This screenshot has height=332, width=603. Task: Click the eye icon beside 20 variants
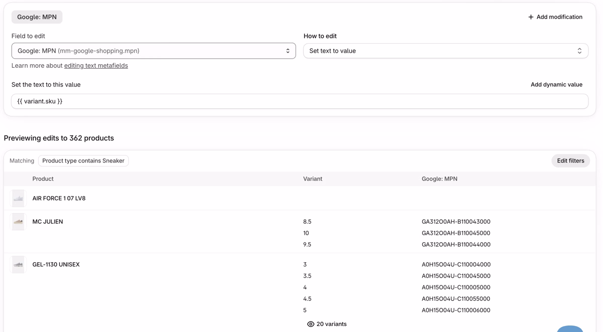[x=311, y=324]
